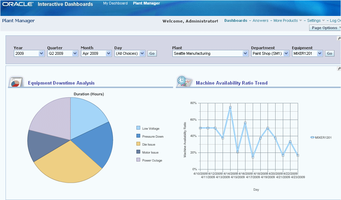The width and height of the screenshot is (341, 200).
Task: Collapse the charts section below the filters
Action: 339,69
